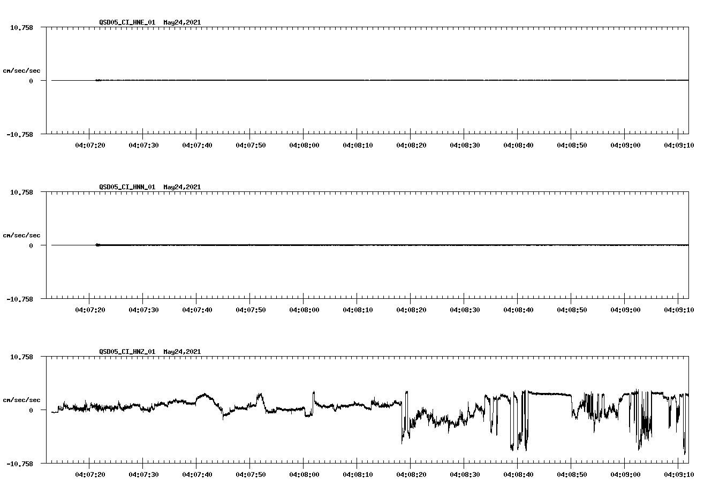Viewport: 727px width, 494px height.
Task: Click the 10.758 upper amplitude value on HNE plot
Action: click(21, 27)
